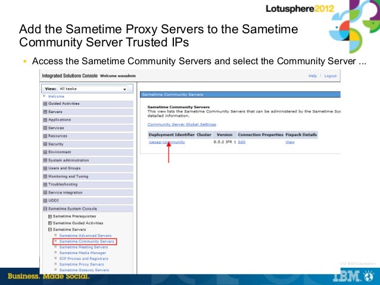Viewport: 380px width, 285px height.
Task: Click the Deployment Identifier column header
Action: coord(172,134)
